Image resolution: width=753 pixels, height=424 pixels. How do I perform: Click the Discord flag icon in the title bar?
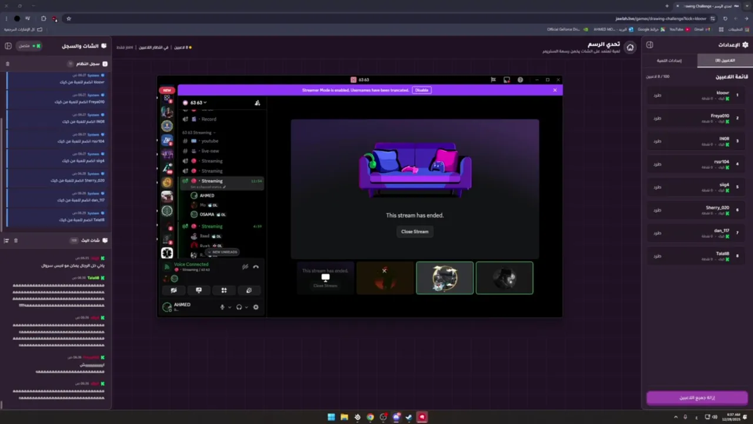point(493,79)
